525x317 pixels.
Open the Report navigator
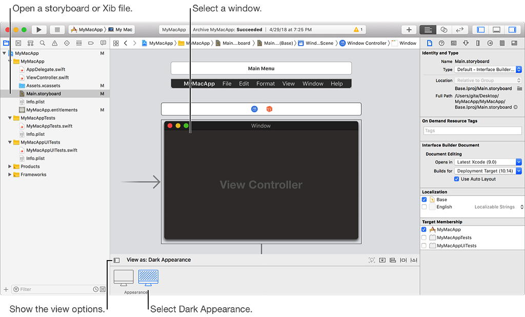pyautogui.click(x=103, y=43)
